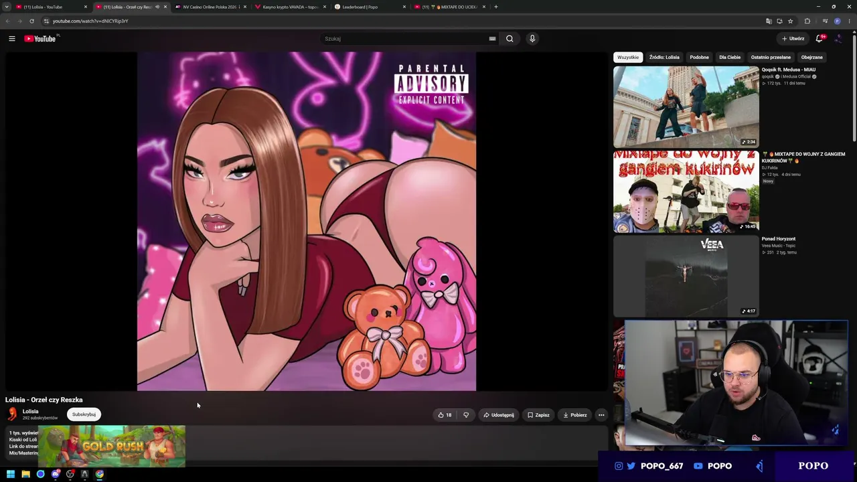Image resolution: width=857 pixels, height=482 pixels.
Task: Open YouTube notifications bell
Action: coord(820,39)
